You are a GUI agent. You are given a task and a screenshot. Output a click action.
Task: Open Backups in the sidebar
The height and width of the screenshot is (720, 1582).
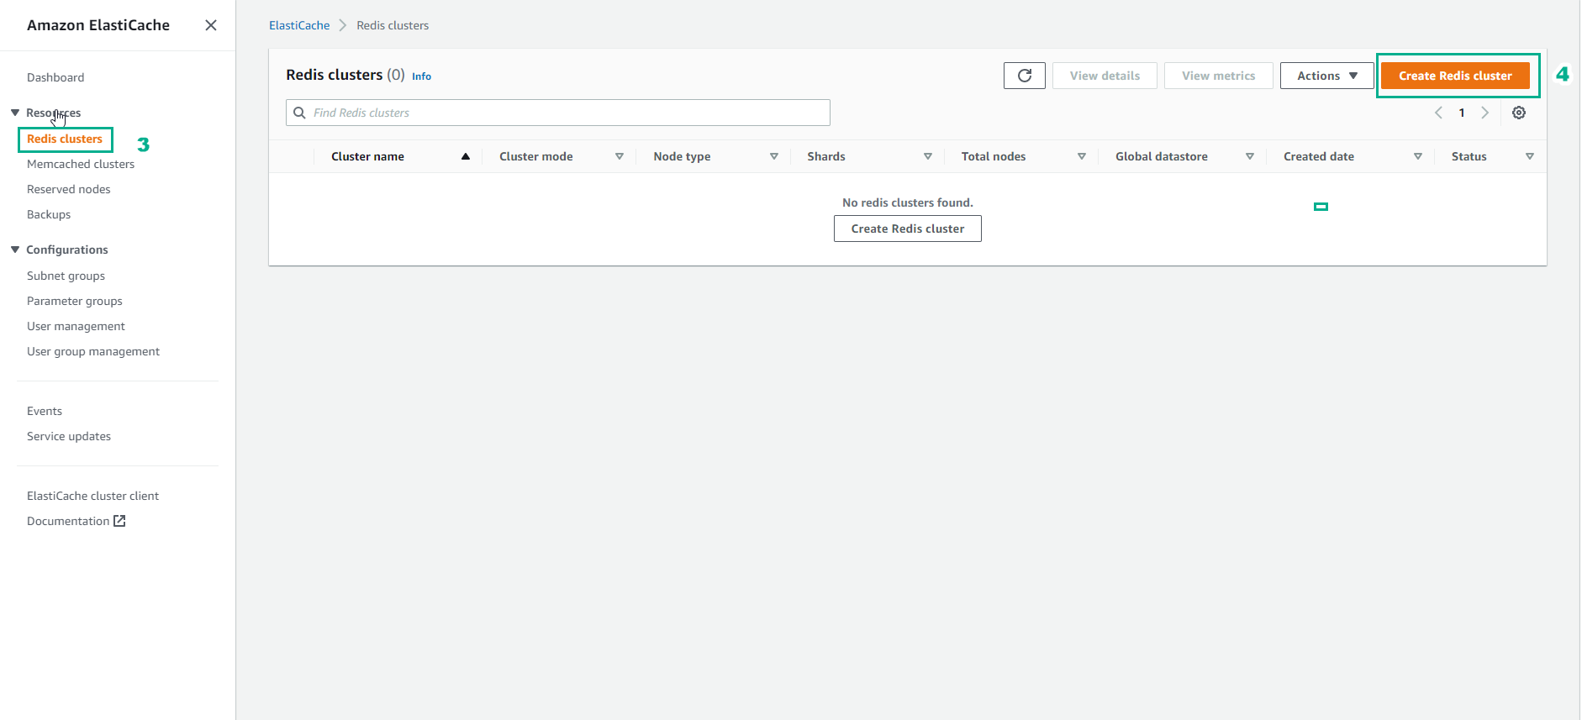click(x=49, y=214)
